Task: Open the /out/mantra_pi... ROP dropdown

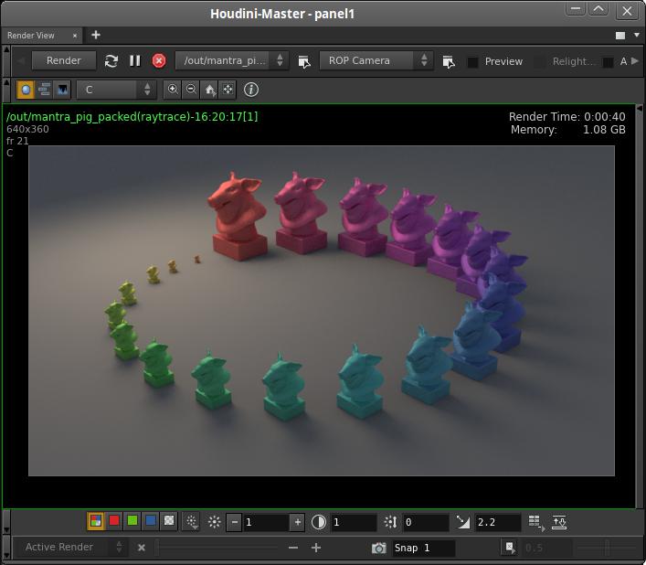Action: coord(232,60)
